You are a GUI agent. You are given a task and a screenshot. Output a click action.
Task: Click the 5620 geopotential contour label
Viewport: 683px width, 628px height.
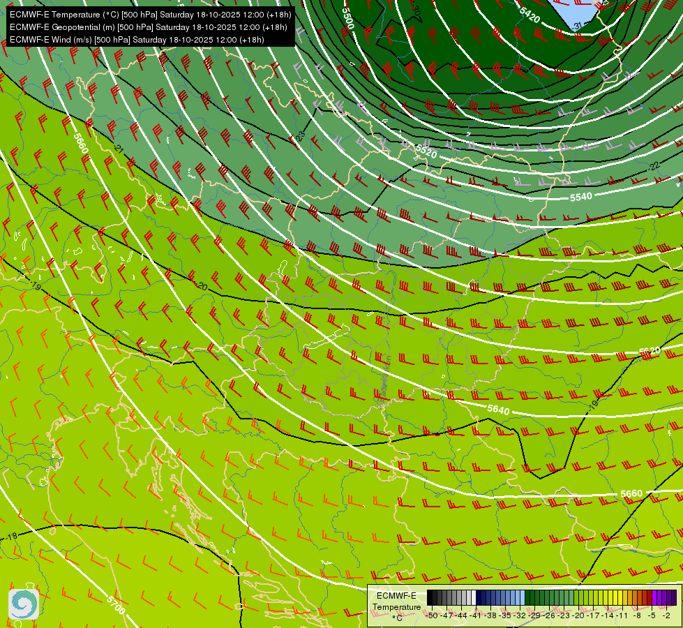click(x=650, y=351)
